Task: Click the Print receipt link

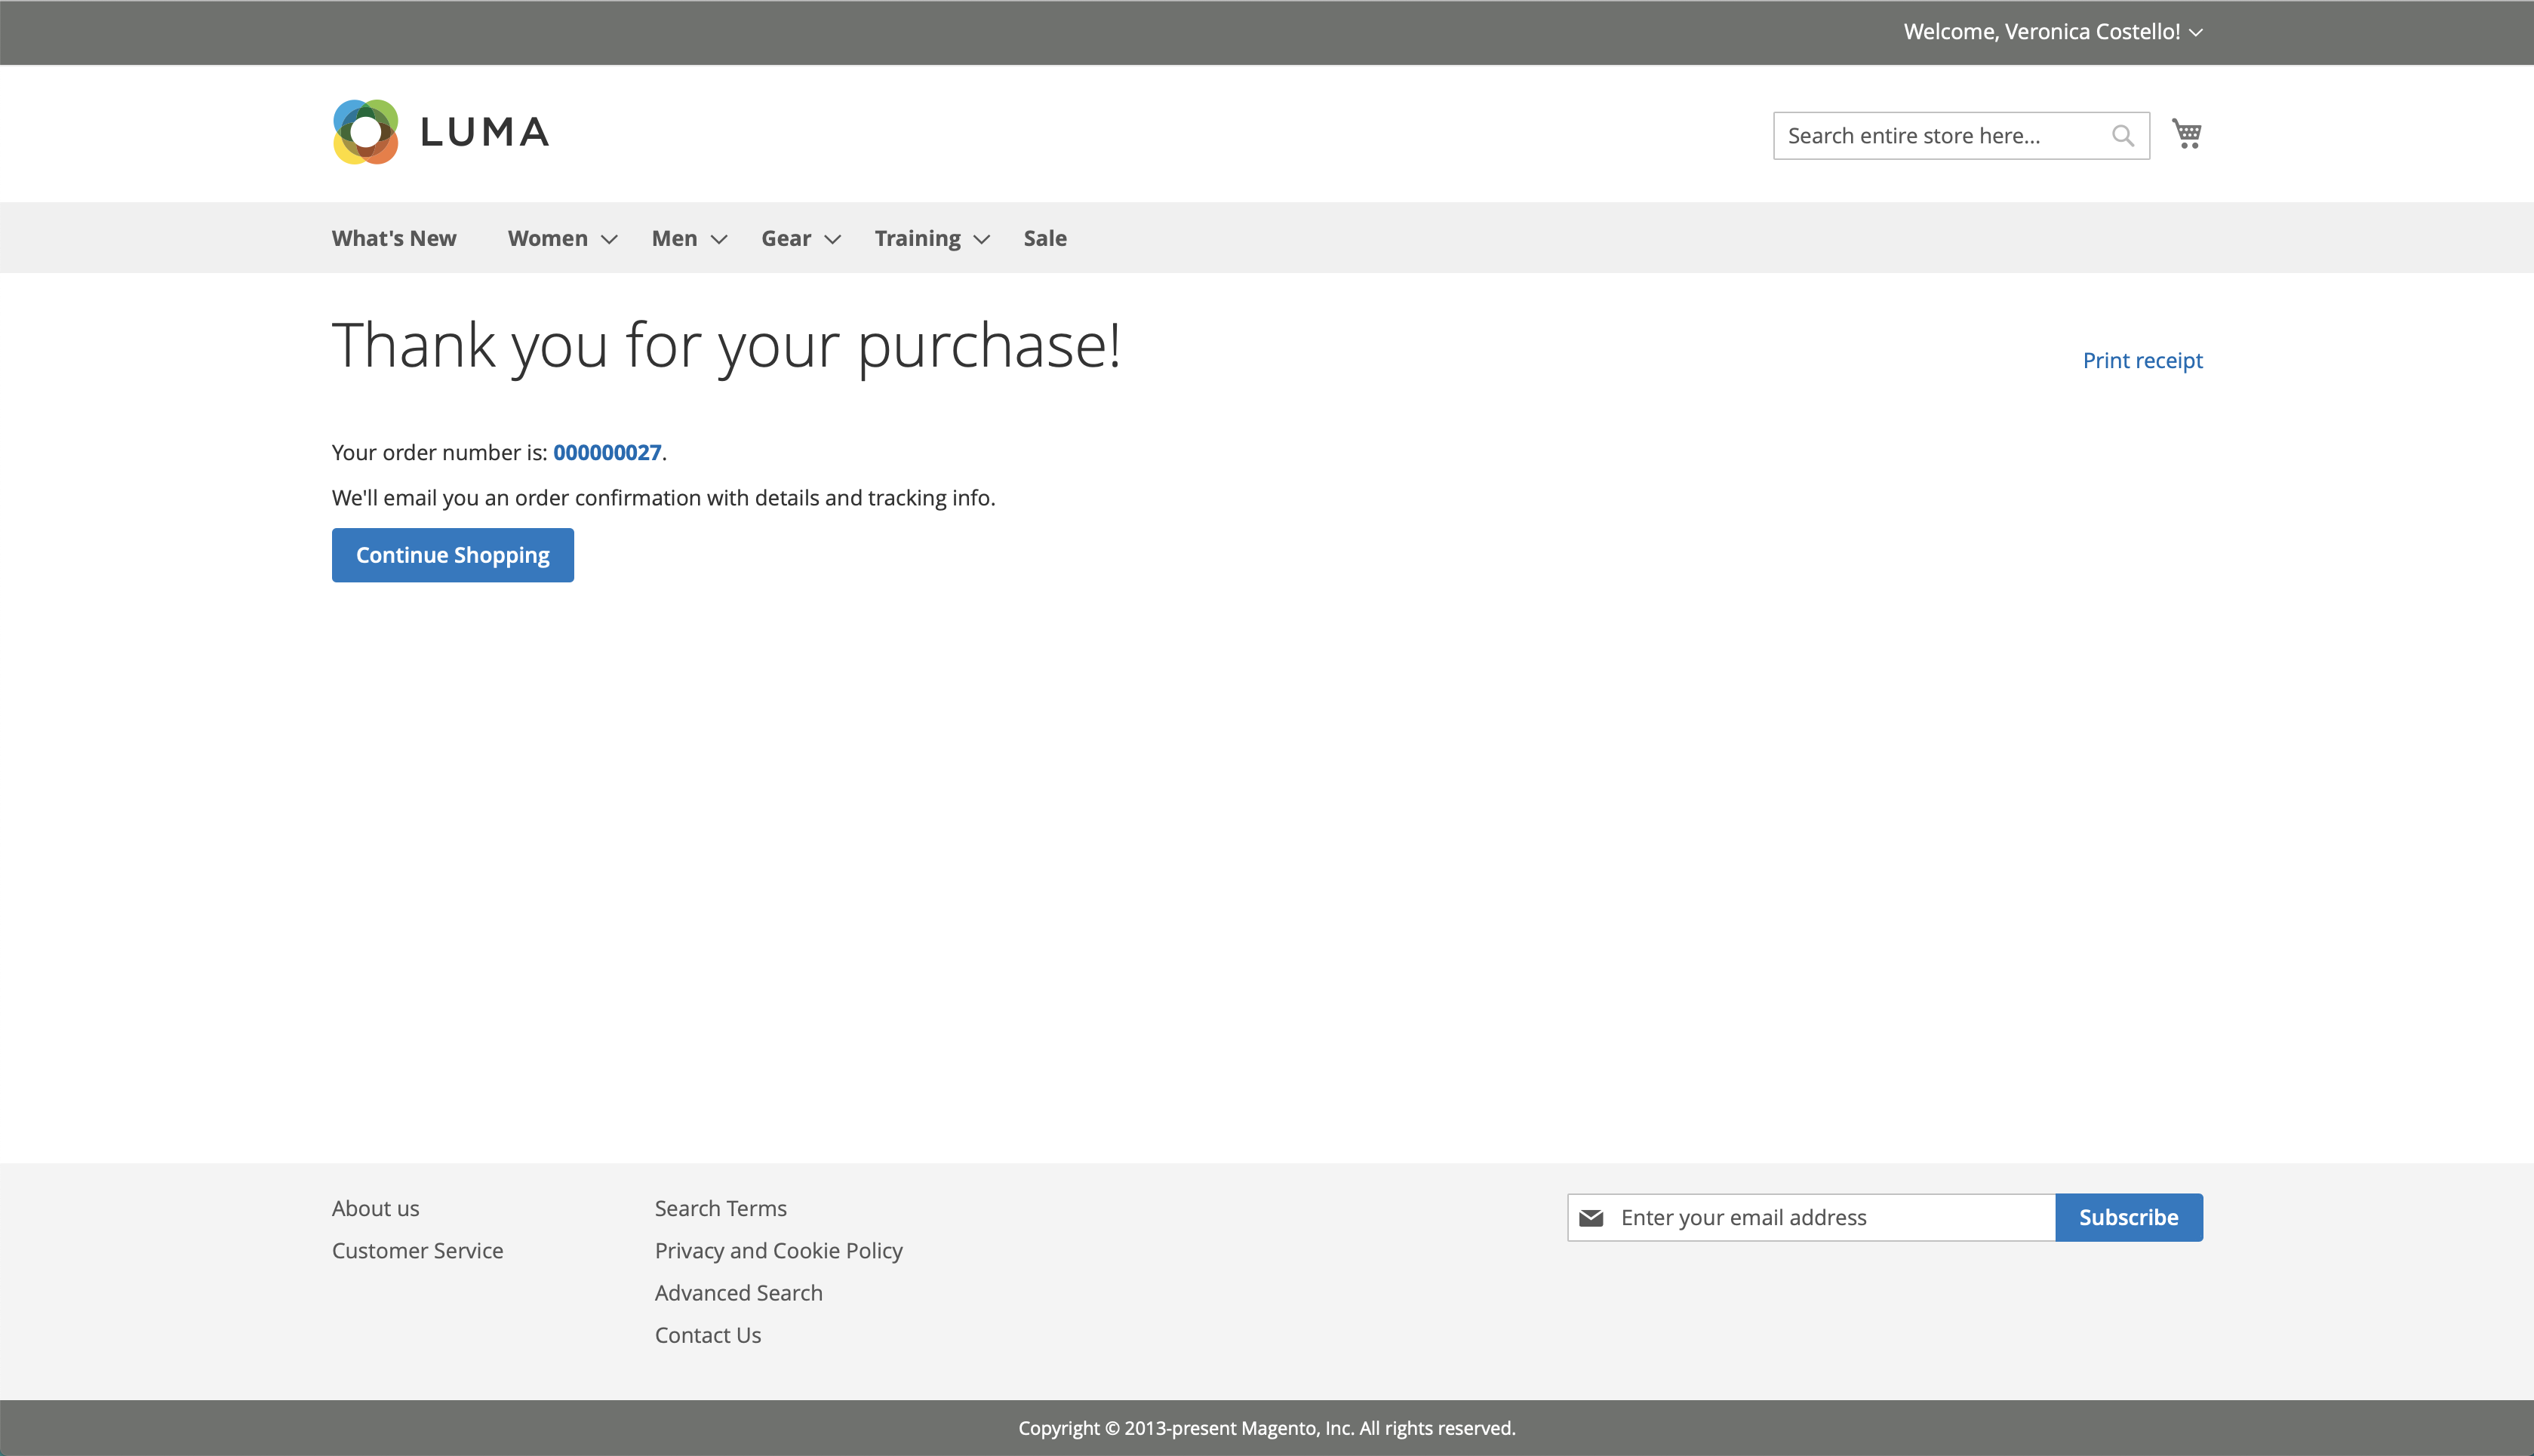Action: [2142, 360]
